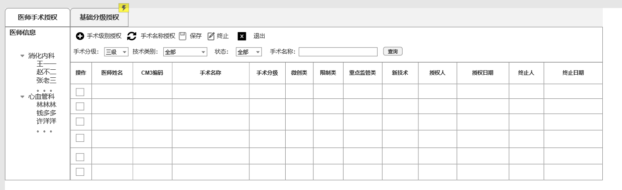Viewport: 622px width, 190px height.
Task: Choose doctor 钱多多 under 心血管科
Action: tap(46, 113)
